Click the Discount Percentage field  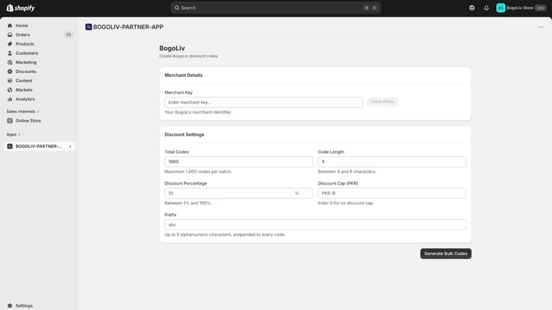pos(239,194)
